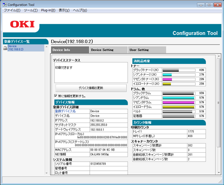
Task: Click the yellow toner level bar
Action: tap(179, 84)
